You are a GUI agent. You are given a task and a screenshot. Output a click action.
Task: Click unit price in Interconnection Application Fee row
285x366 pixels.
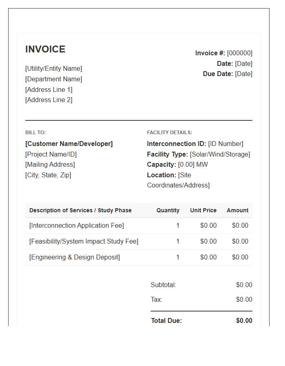[208, 226]
